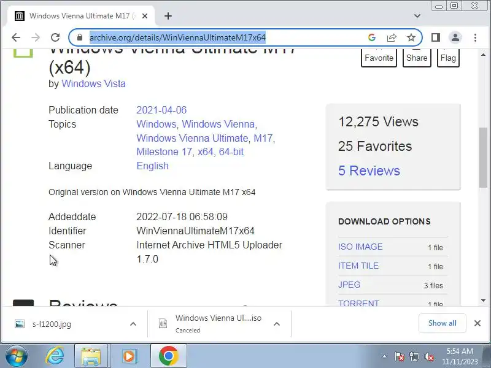Open the x64 topic link

206,151
